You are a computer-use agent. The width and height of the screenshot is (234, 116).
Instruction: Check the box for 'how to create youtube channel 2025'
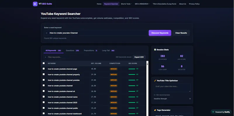(44, 102)
